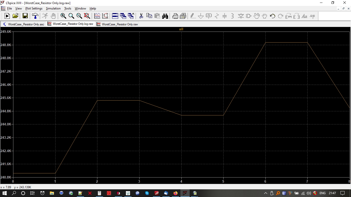351x197 pixels.
Task: Click the Paste clipboard icon
Action: (157, 16)
